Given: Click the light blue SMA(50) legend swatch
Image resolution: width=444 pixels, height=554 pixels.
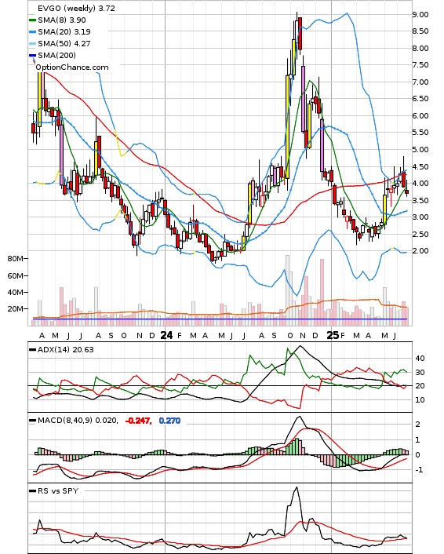Looking at the screenshot, I should (x=32, y=43).
